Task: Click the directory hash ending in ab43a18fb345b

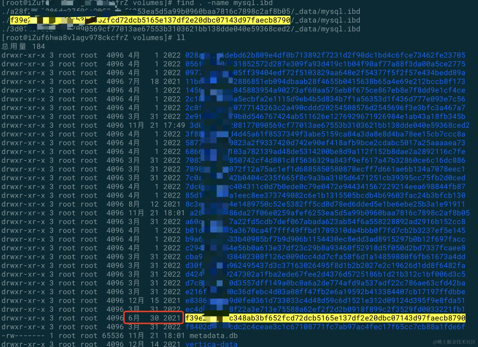Action: coord(325,116)
